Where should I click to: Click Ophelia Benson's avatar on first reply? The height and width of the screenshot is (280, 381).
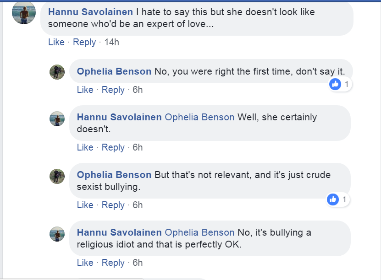(57, 72)
